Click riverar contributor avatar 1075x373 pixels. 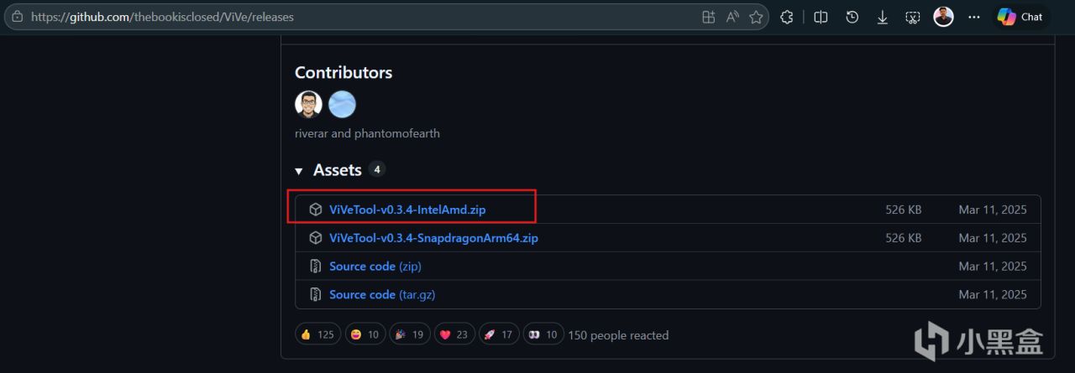pyautogui.click(x=309, y=105)
